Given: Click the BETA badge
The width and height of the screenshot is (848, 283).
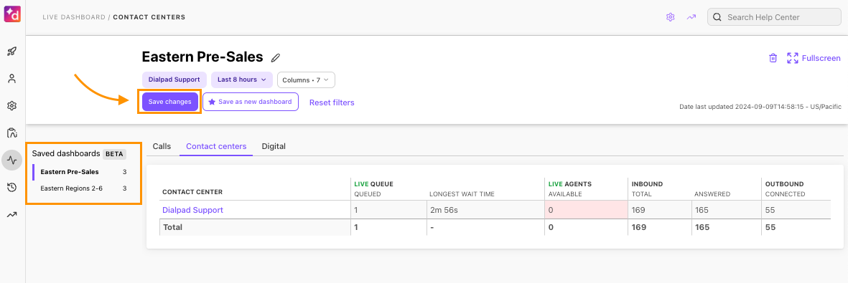Looking at the screenshot, I should 114,154.
